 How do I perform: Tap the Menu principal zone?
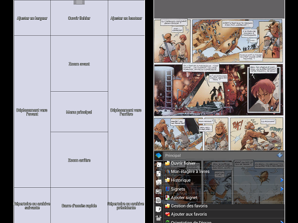(x=79, y=112)
